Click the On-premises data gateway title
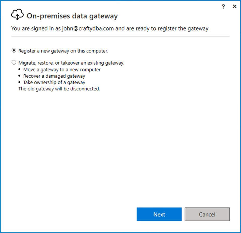Screen dimensions: 241x233 click(72, 16)
